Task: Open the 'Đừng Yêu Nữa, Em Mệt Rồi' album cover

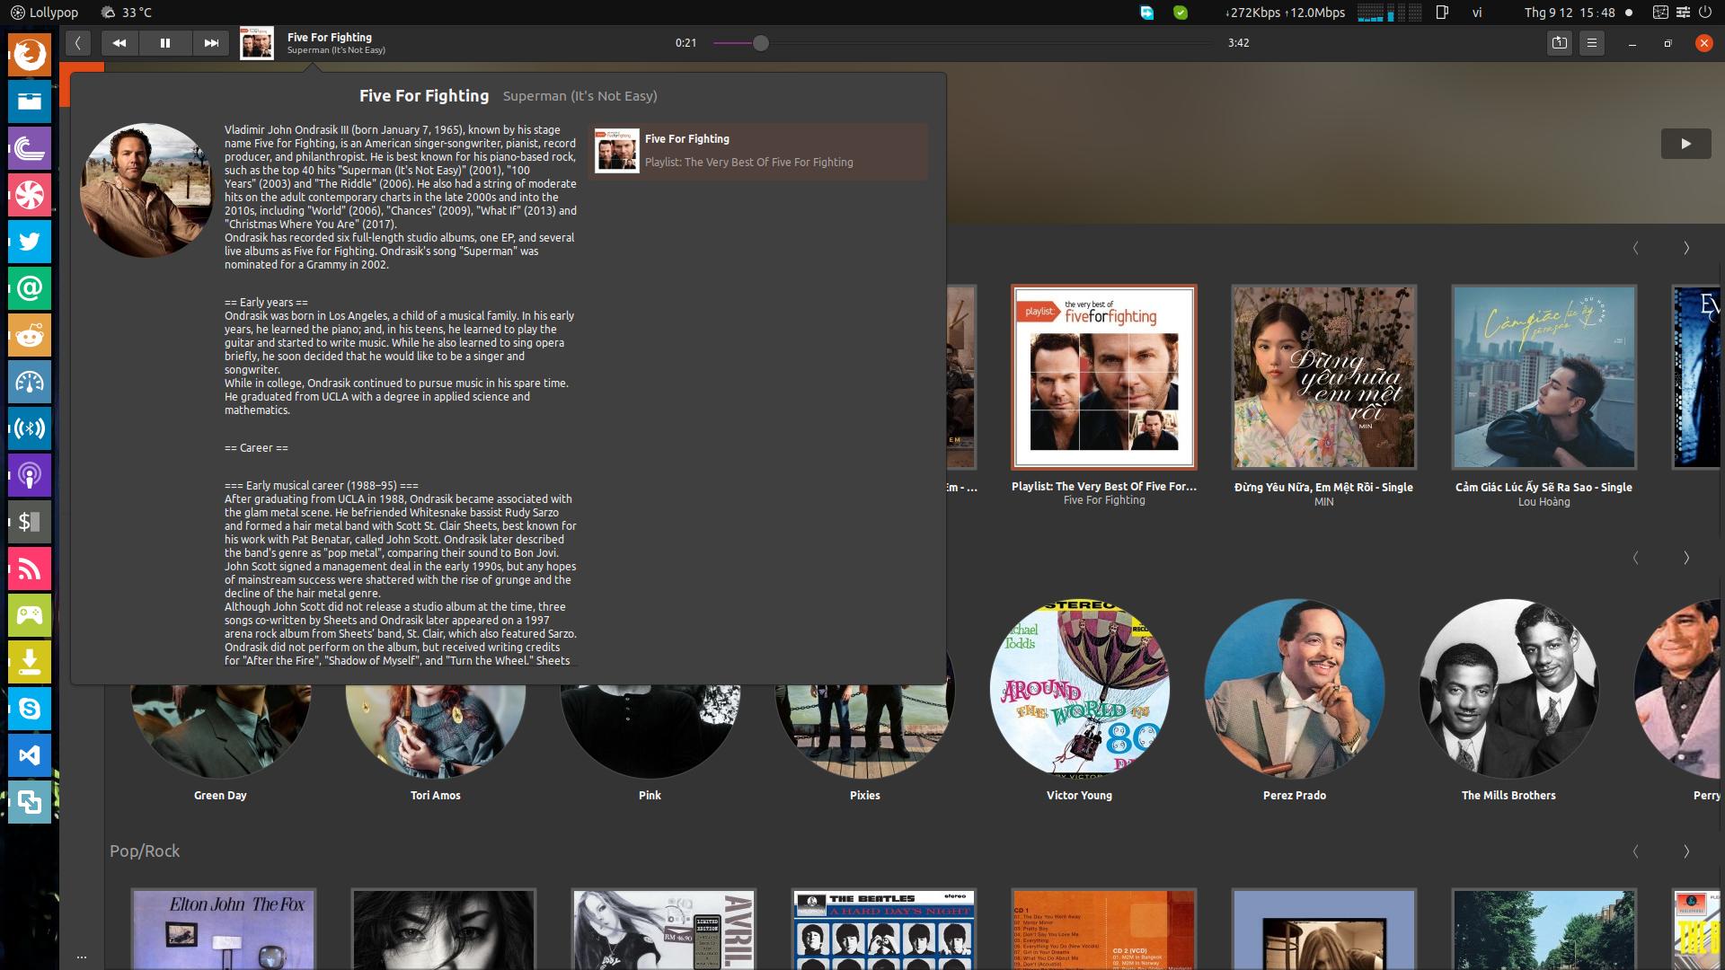Action: (x=1324, y=377)
